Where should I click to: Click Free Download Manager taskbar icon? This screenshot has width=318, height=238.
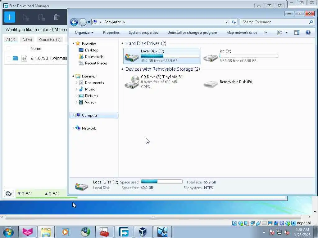[x=124, y=232]
